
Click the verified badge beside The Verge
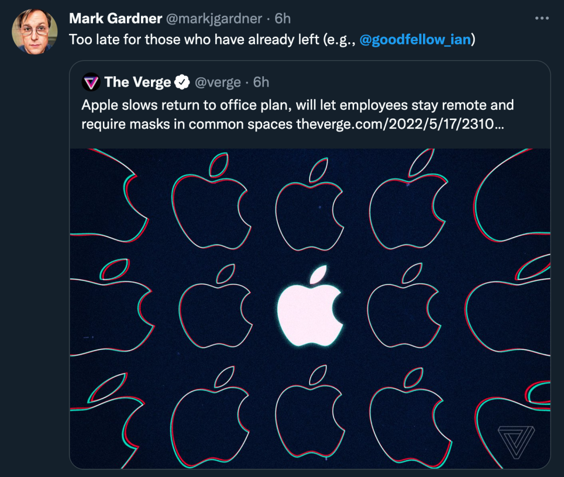[181, 82]
